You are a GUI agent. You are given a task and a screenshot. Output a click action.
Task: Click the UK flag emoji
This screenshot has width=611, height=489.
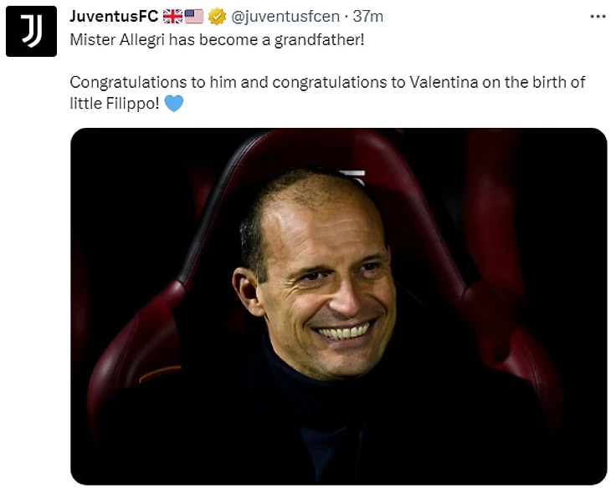[x=173, y=16]
